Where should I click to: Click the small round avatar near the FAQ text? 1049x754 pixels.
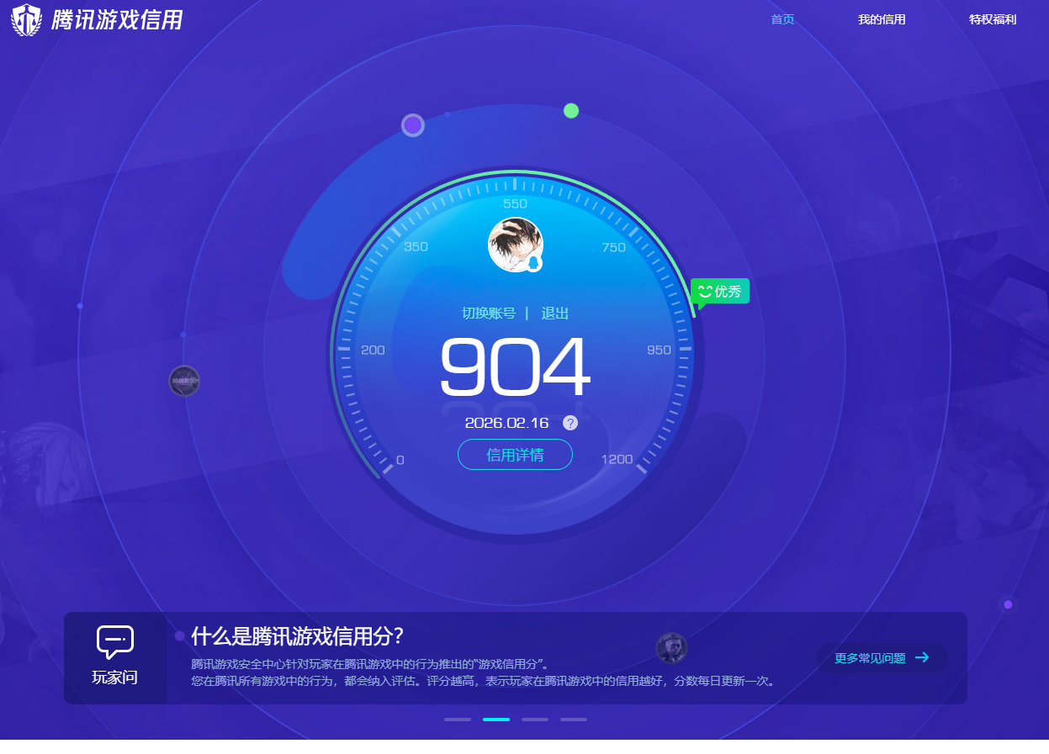click(670, 648)
